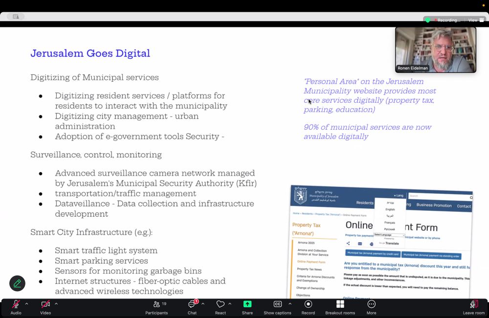Click the print icon on the webpage
Viewport: 489px width, 318px height.
(371, 244)
